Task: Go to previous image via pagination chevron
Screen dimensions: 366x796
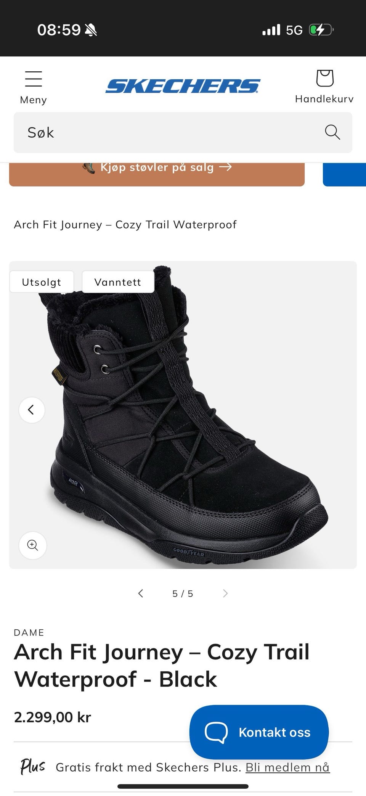Action: point(141,593)
